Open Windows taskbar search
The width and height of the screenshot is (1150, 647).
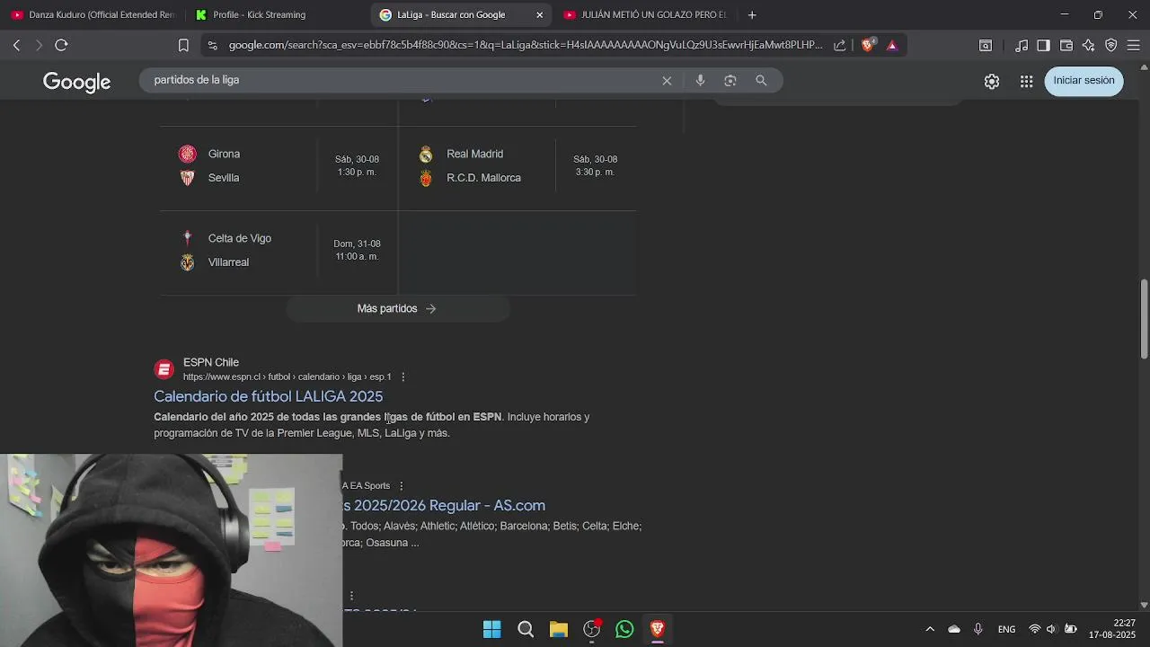point(526,629)
